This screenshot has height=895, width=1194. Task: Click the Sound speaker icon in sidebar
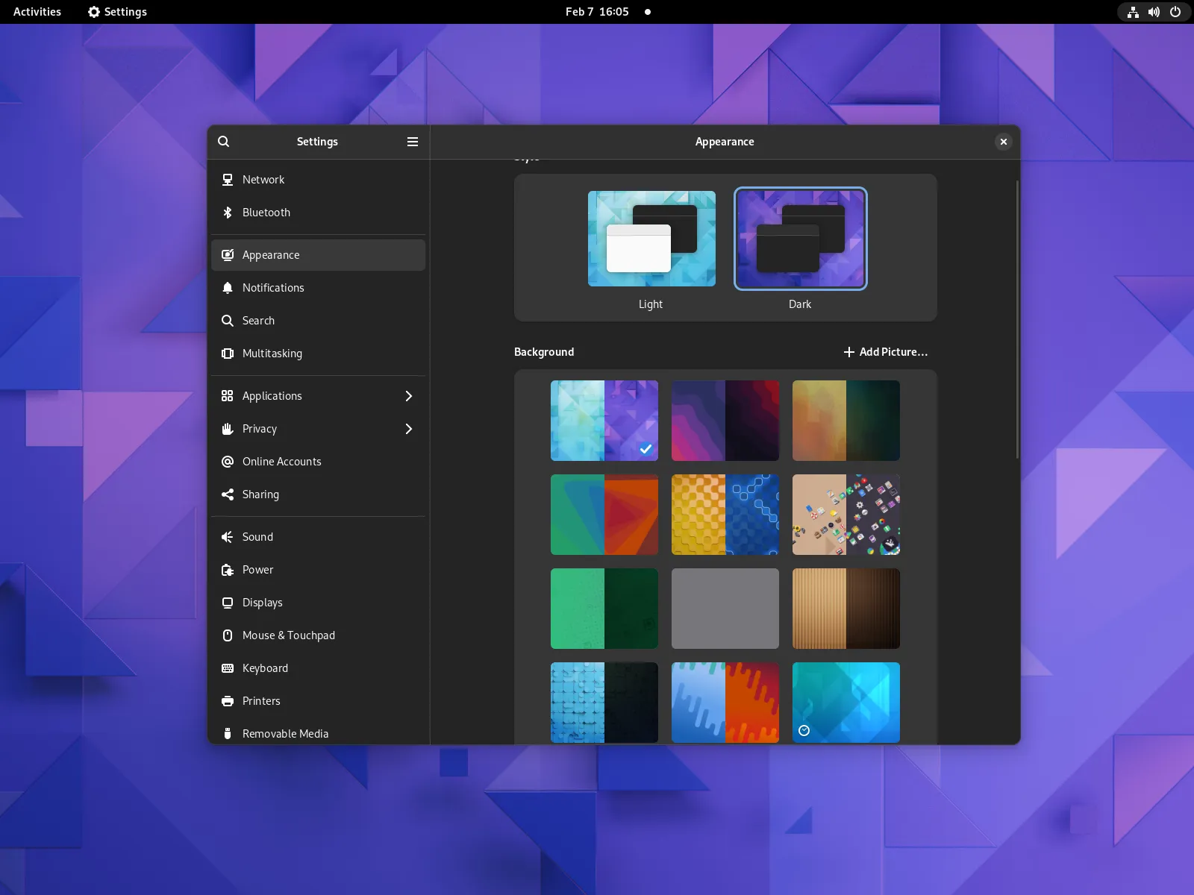point(228,537)
